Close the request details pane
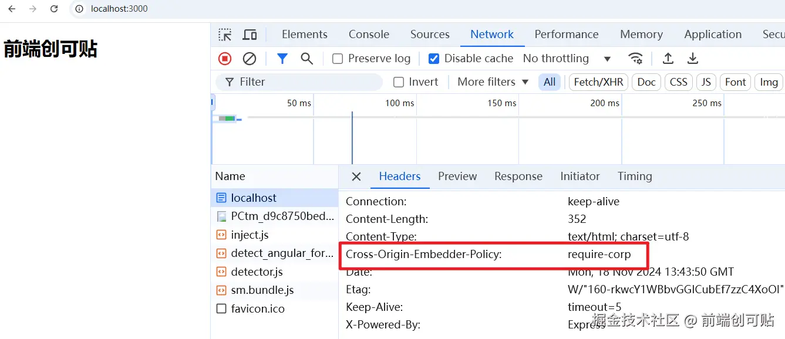The height and width of the screenshot is (339, 785). pos(356,177)
